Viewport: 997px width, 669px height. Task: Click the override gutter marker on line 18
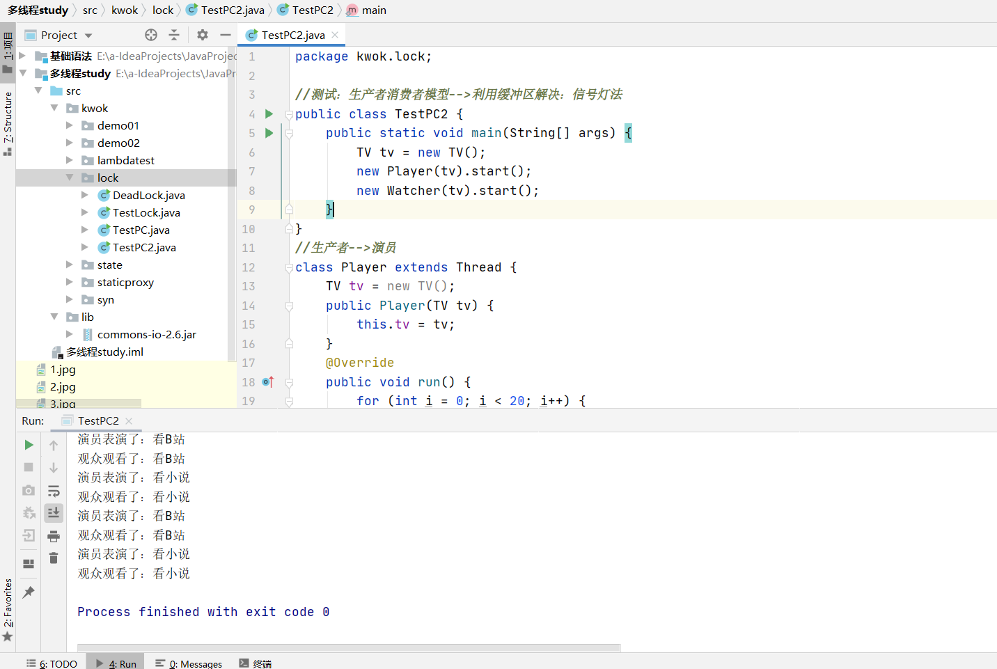(268, 381)
